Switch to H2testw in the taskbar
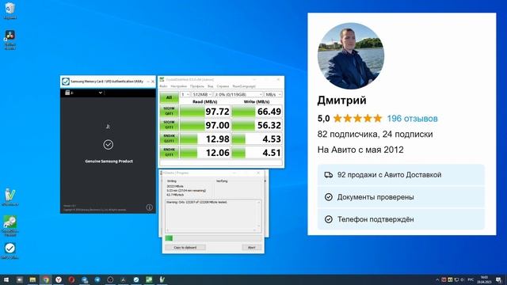 (162, 279)
